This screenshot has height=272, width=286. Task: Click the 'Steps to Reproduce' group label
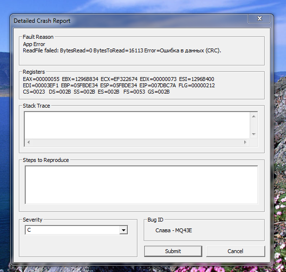[x=46, y=160]
